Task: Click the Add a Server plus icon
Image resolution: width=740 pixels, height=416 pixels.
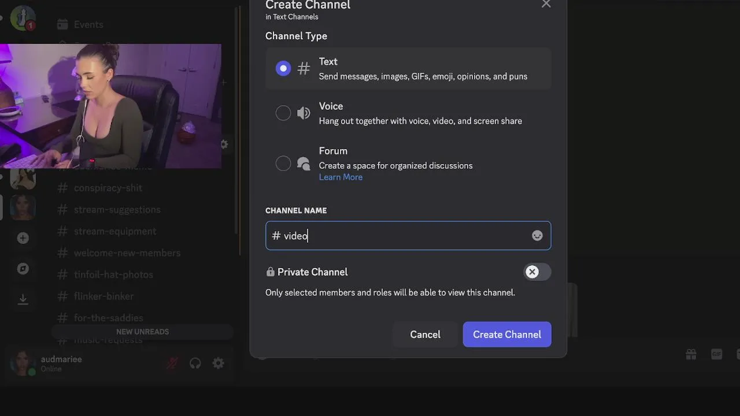Action: click(x=23, y=238)
